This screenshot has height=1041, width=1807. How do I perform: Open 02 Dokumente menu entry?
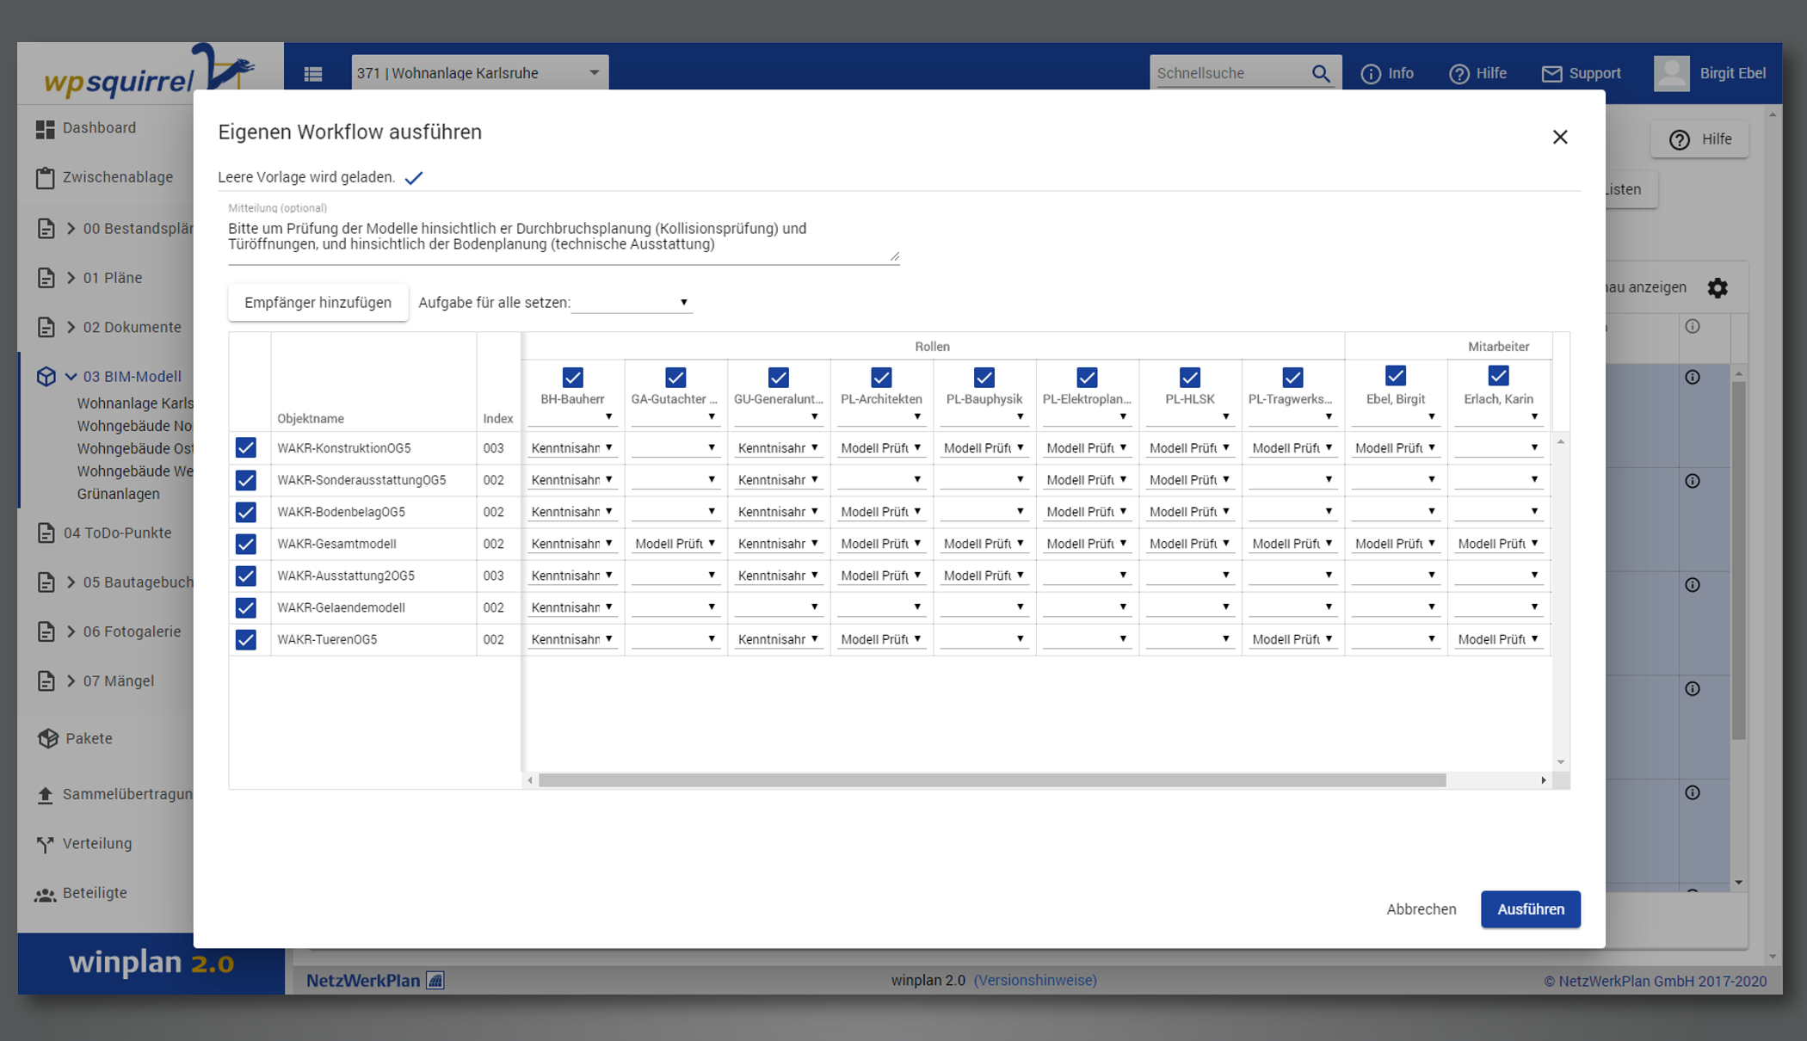(133, 328)
